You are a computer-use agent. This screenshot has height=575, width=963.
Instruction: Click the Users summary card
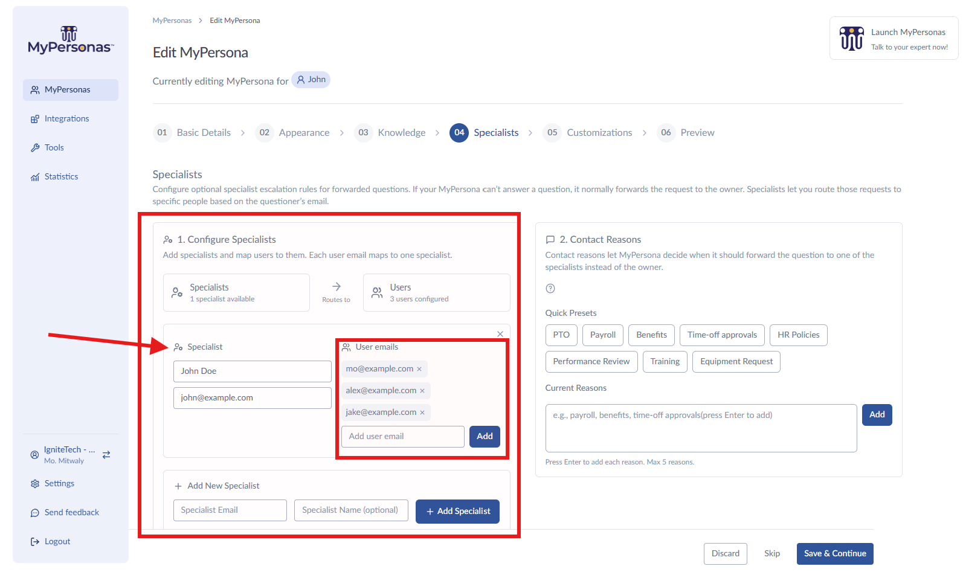click(436, 293)
